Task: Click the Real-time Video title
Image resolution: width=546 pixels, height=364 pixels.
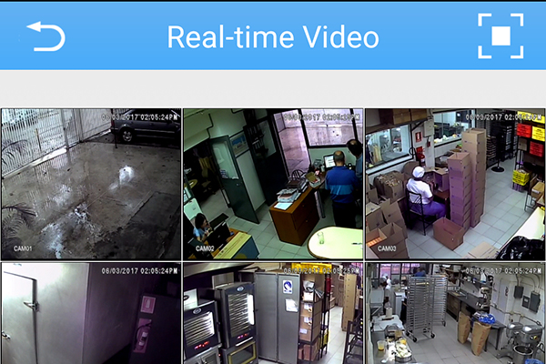Action: click(x=272, y=37)
